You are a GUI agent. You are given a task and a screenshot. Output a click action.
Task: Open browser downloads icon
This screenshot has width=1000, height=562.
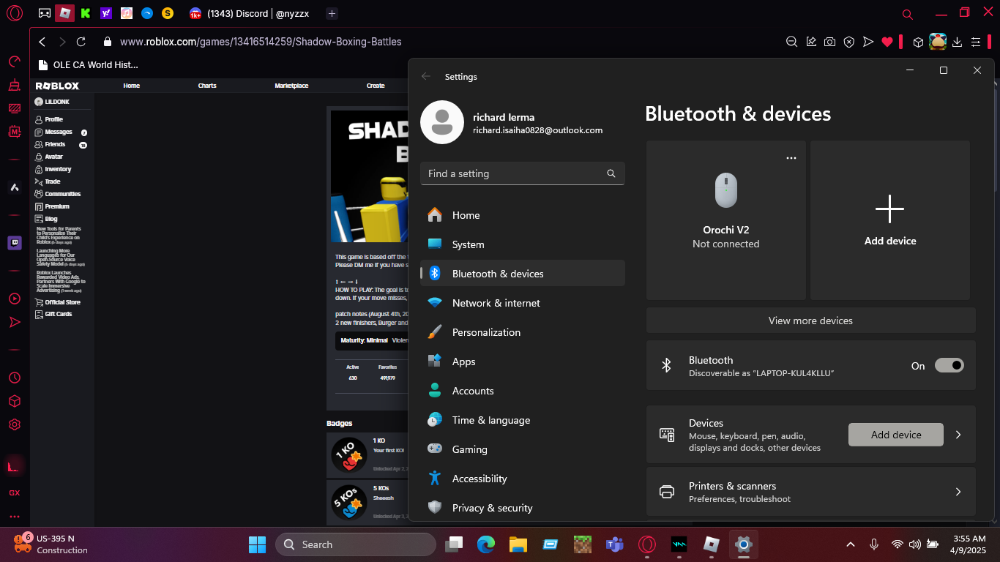pyautogui.click(x=957, y=42)
